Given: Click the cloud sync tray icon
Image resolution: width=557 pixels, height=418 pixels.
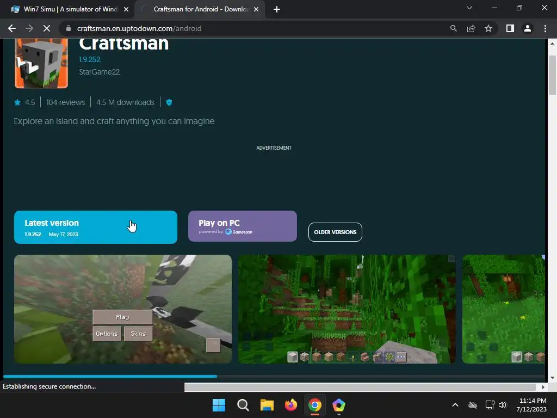Looking at the screenshot, I should [473, 405].
